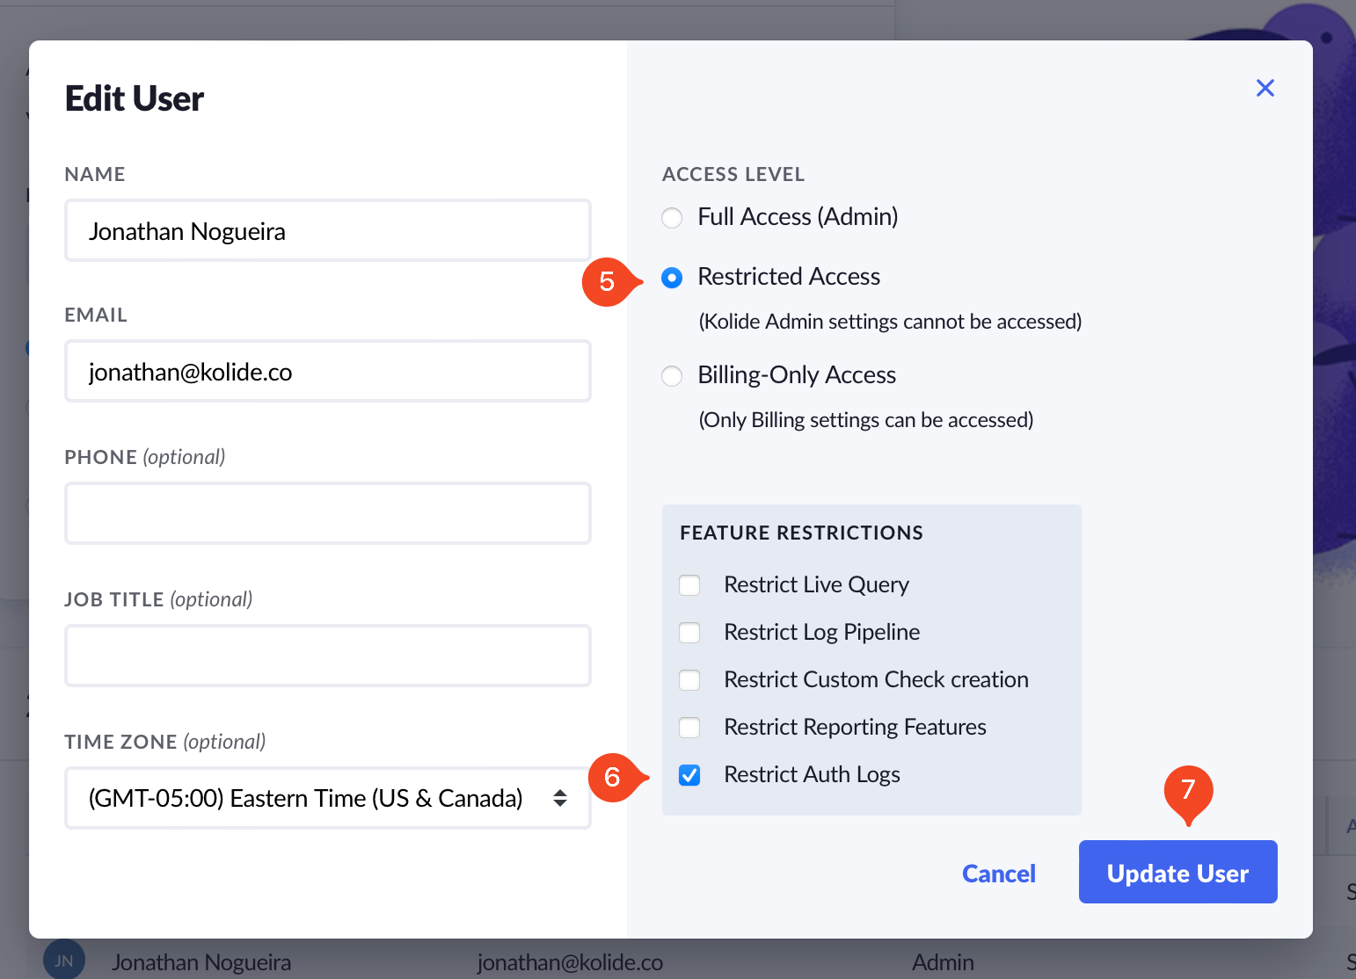Click into the Email field
Viewport: 1356px width, 979px height.
coord(327,372)
